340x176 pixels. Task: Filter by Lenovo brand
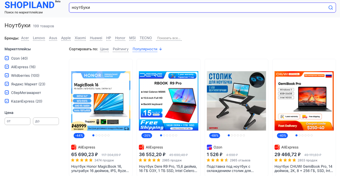pyautogui.click(x=39, y=38)
